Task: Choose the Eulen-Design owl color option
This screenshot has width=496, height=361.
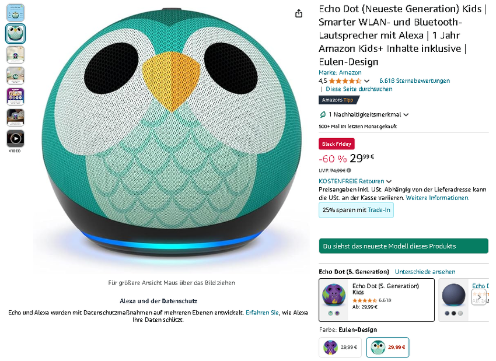Action: click(387, 348)
